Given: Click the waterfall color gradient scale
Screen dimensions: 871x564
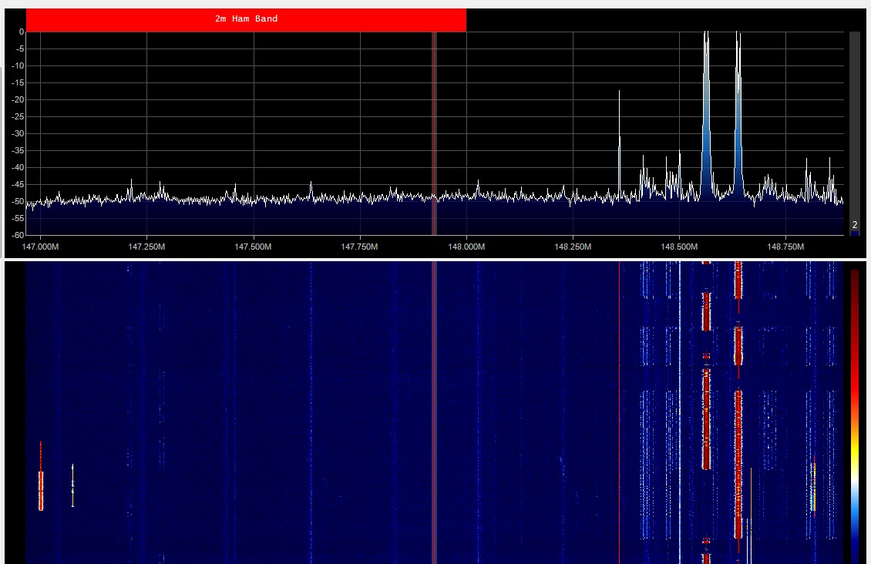Looking at the screenshot, I should [x=855, y=408].
